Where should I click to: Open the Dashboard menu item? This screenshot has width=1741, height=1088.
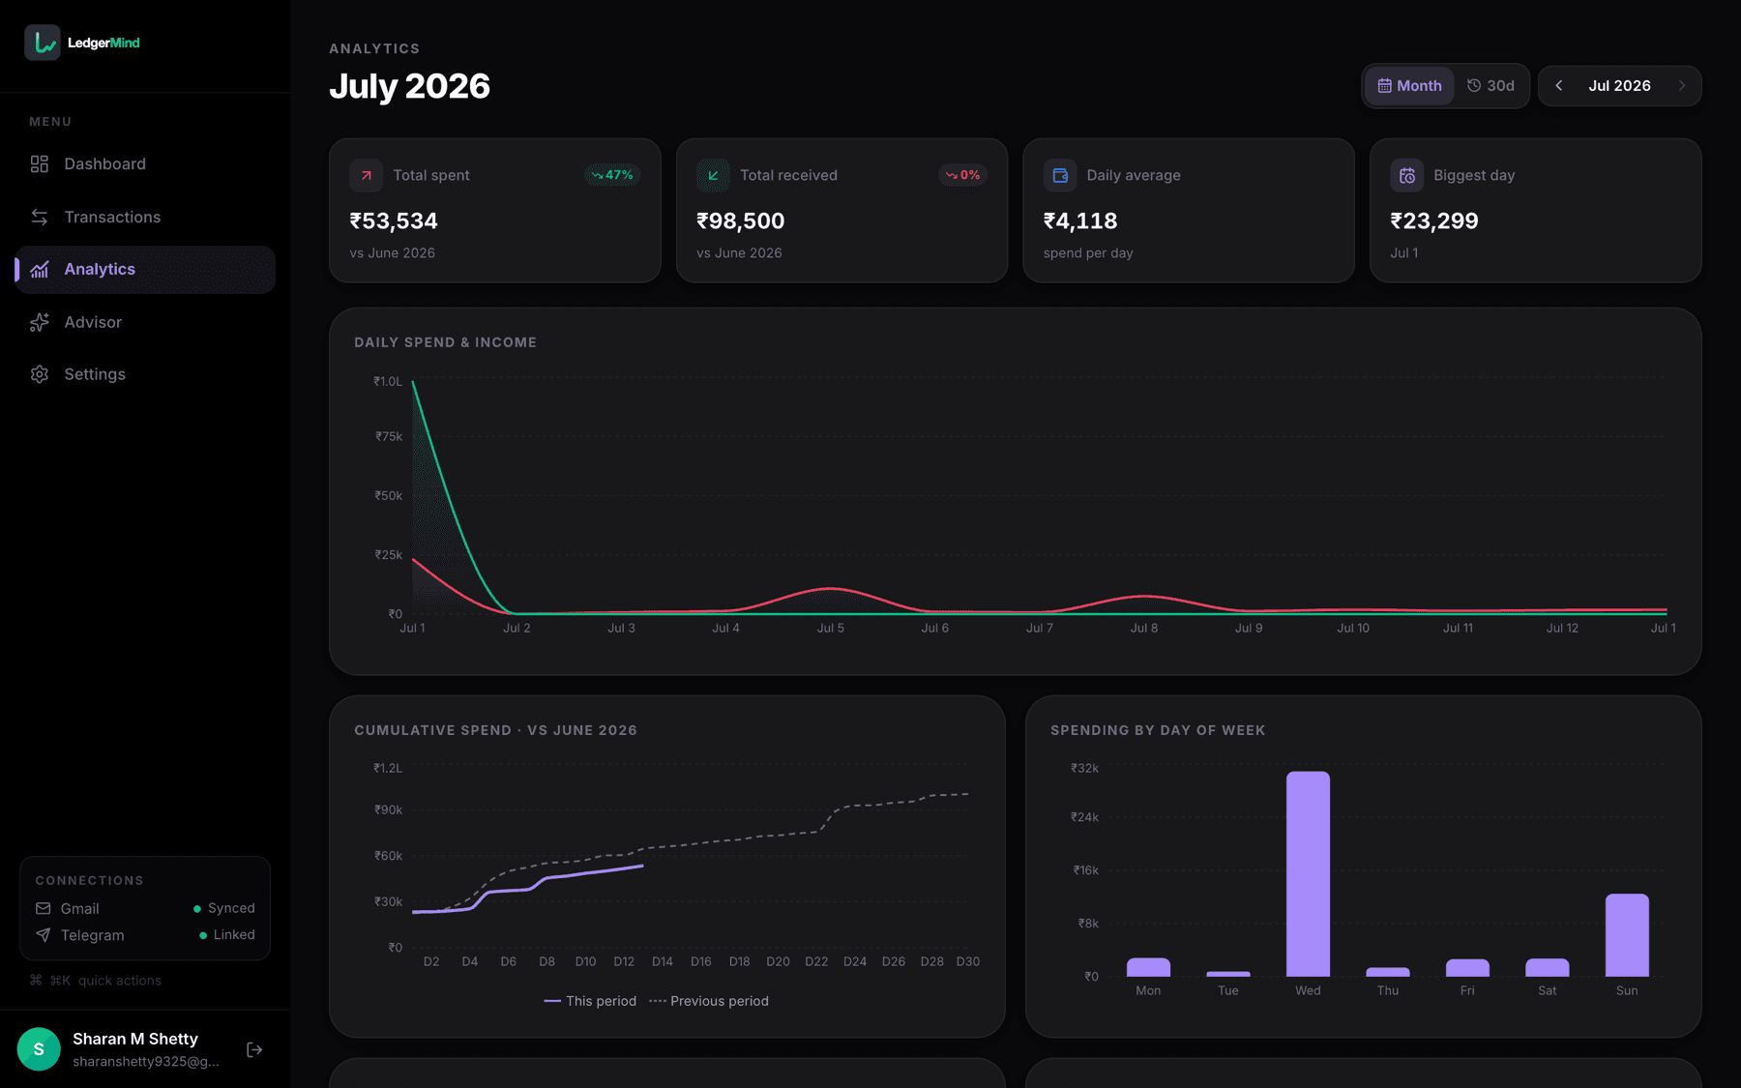pyautogui.click(x=145, y=164)
